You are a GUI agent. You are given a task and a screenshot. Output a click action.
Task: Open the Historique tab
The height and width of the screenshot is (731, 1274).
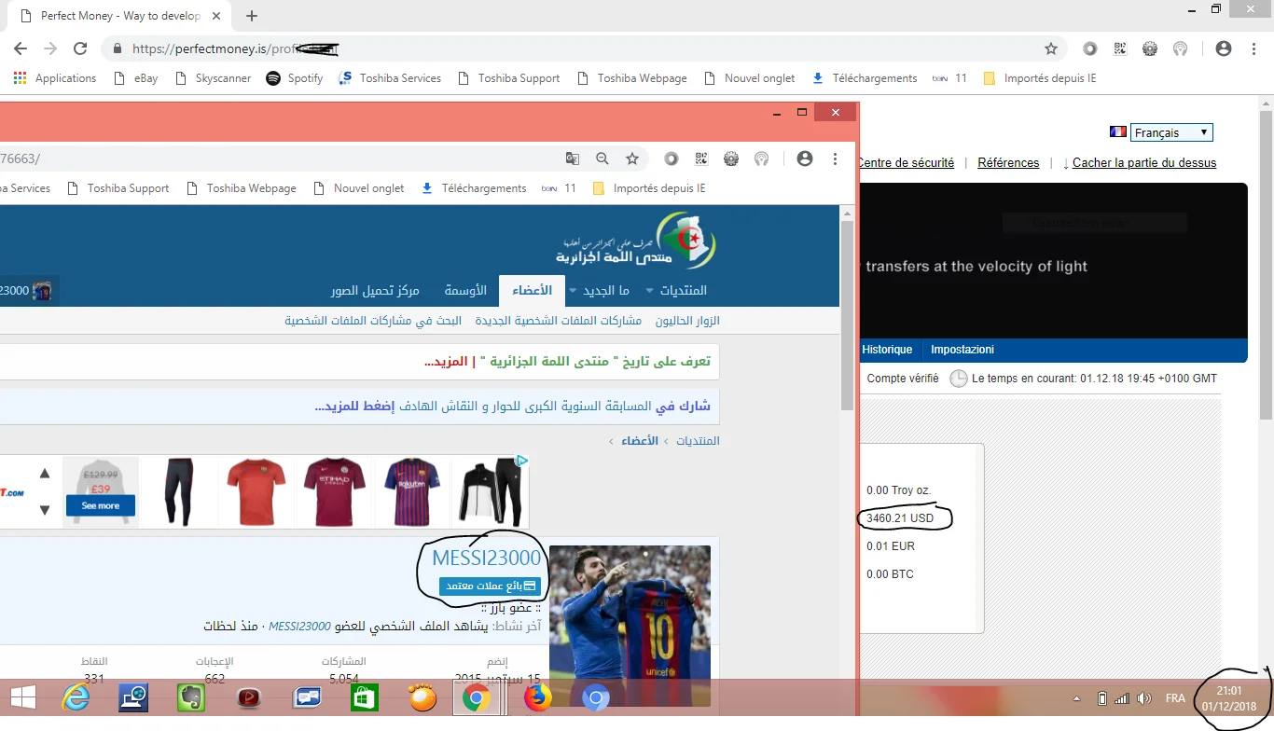pyautogui.click(x=887, y=350)
